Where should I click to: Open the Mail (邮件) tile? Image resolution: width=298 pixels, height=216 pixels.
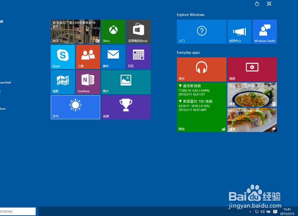click(113, 57)
